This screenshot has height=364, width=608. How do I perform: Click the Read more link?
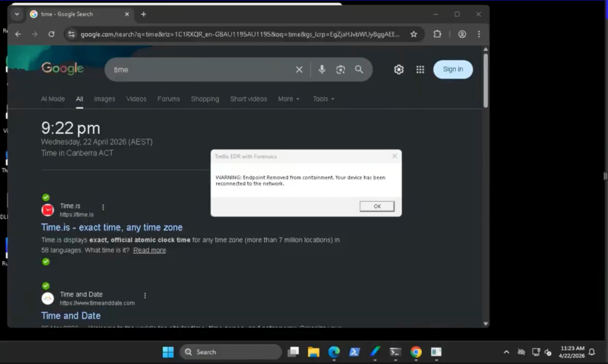coord(149,250)
